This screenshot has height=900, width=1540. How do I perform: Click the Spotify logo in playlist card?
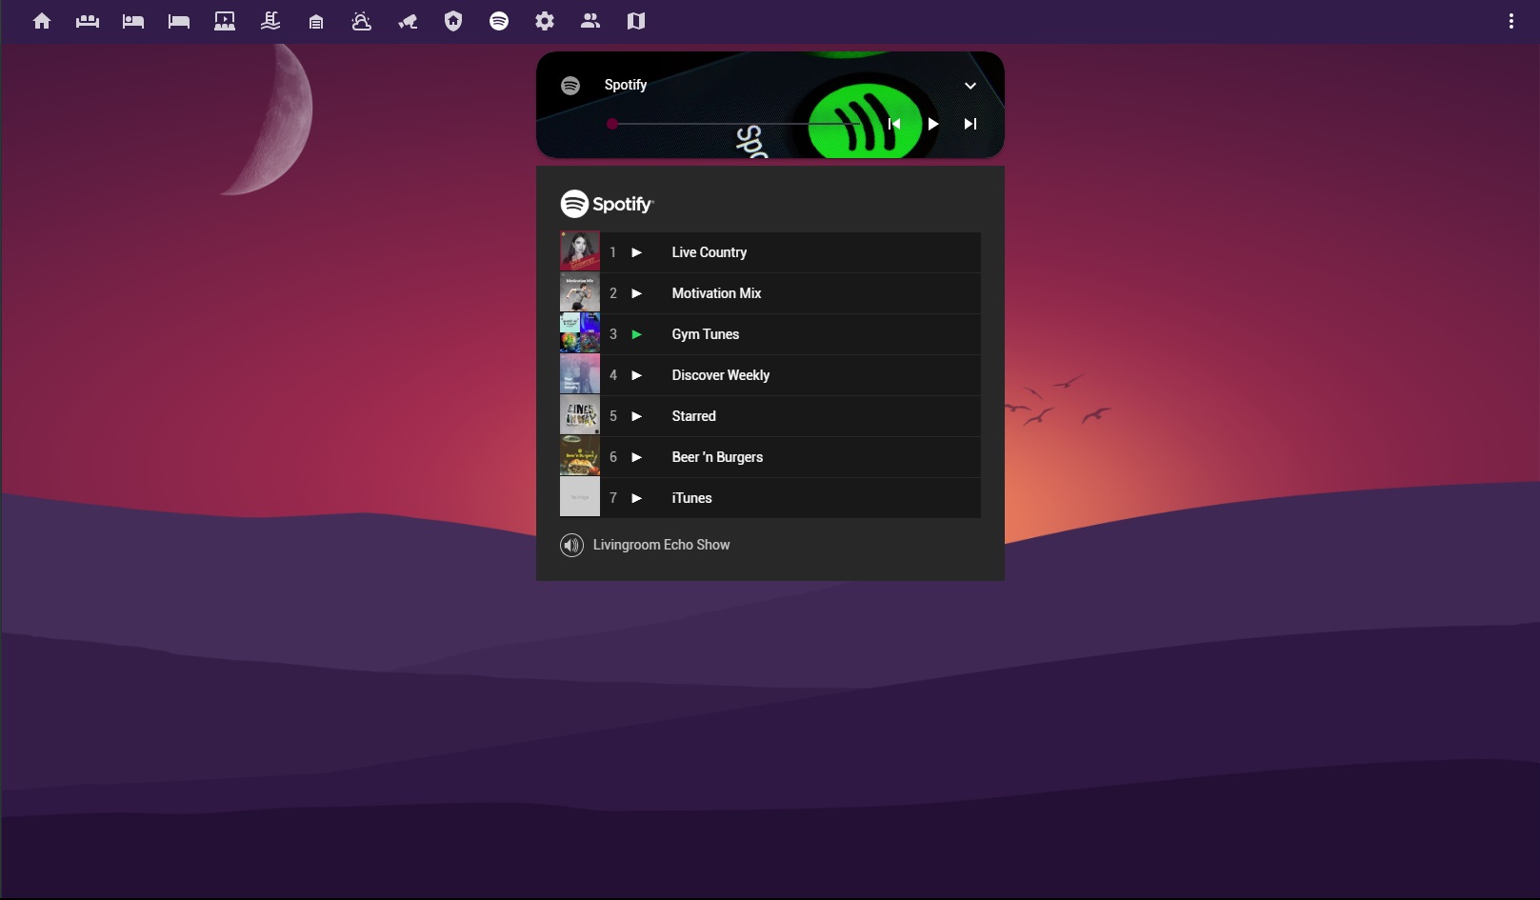(x=607, y=204)
